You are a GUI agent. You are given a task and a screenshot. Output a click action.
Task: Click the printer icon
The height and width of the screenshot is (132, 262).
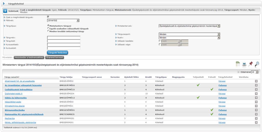coord(244,64)
